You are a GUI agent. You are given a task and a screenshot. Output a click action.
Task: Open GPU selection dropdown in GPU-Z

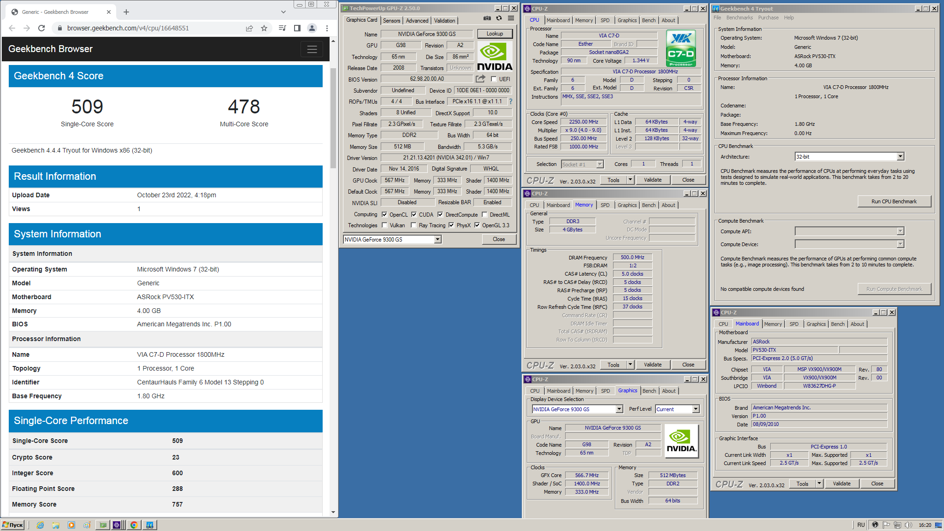pos(437,239)
